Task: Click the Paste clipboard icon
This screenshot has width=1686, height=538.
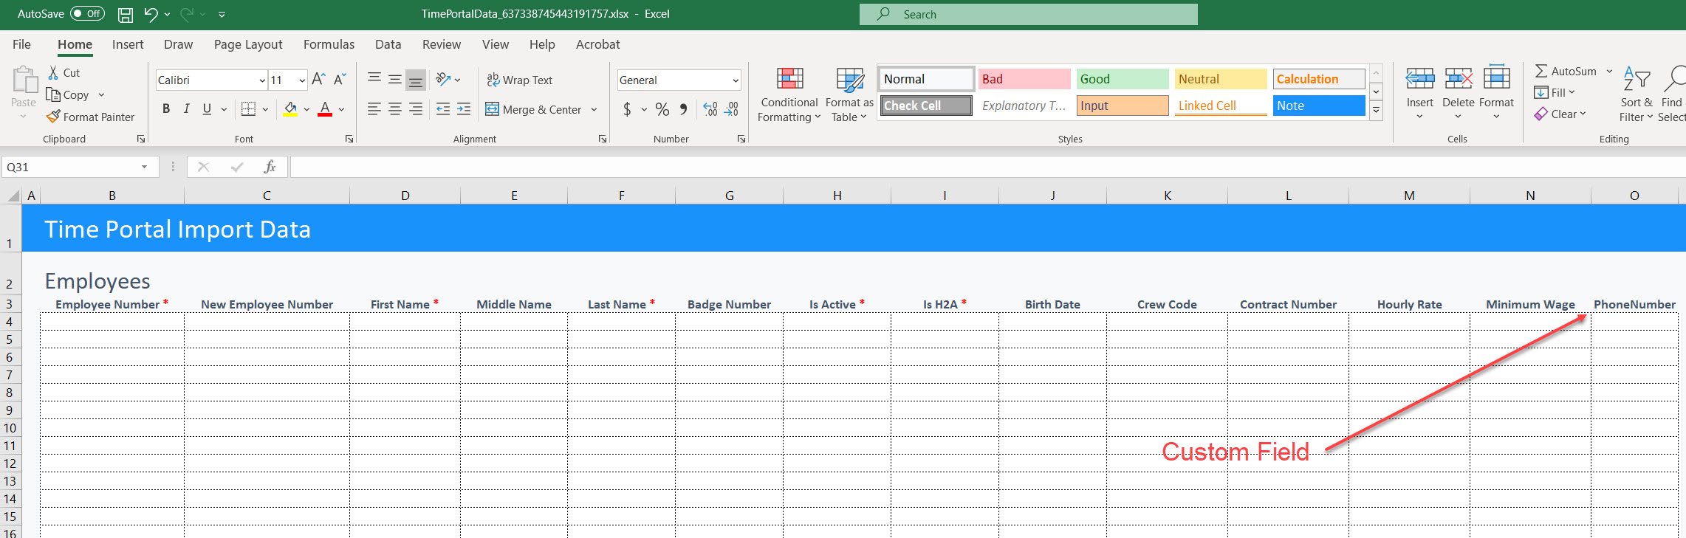Action: pyautogui.click(x=24, y=80)
